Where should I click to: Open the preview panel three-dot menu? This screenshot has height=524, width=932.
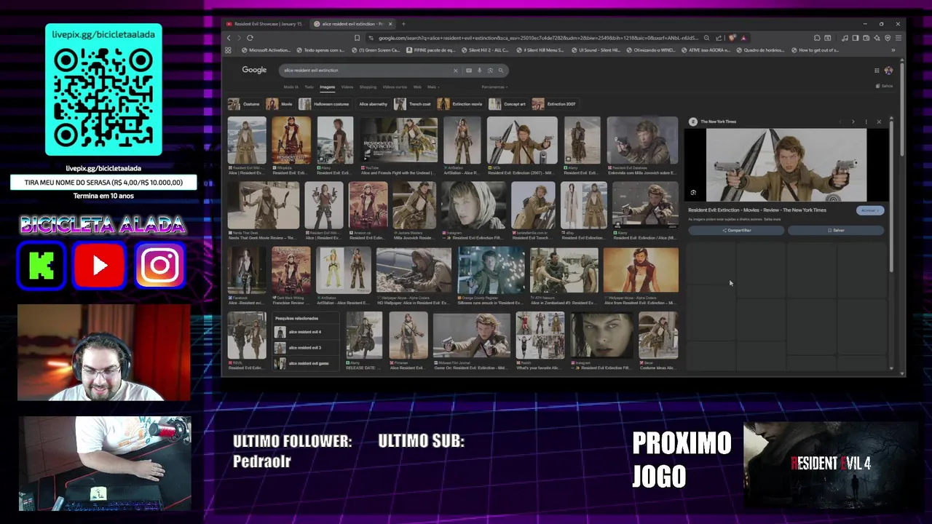point(866,122)
